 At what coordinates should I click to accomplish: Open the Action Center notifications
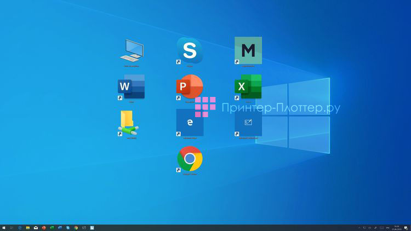pos(406,227)
